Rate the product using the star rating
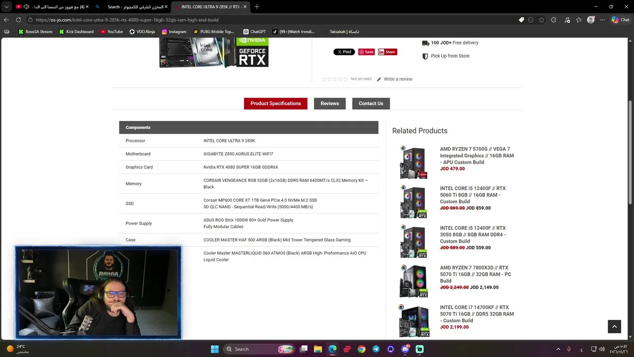The width and height of the screenshot is (634, 357). pyautogui.click(x=335, y=79)
